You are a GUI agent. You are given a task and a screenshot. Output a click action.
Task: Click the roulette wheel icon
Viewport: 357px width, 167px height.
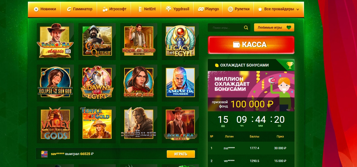[230, 9]
